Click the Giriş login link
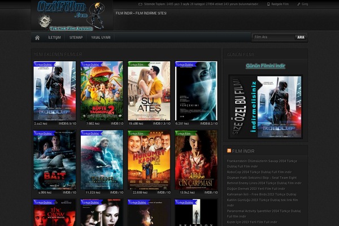Screen dimensions: 339x226 [305, 4]
